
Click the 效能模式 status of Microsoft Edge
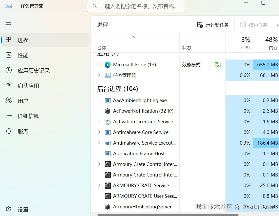[x=191, y=65]
